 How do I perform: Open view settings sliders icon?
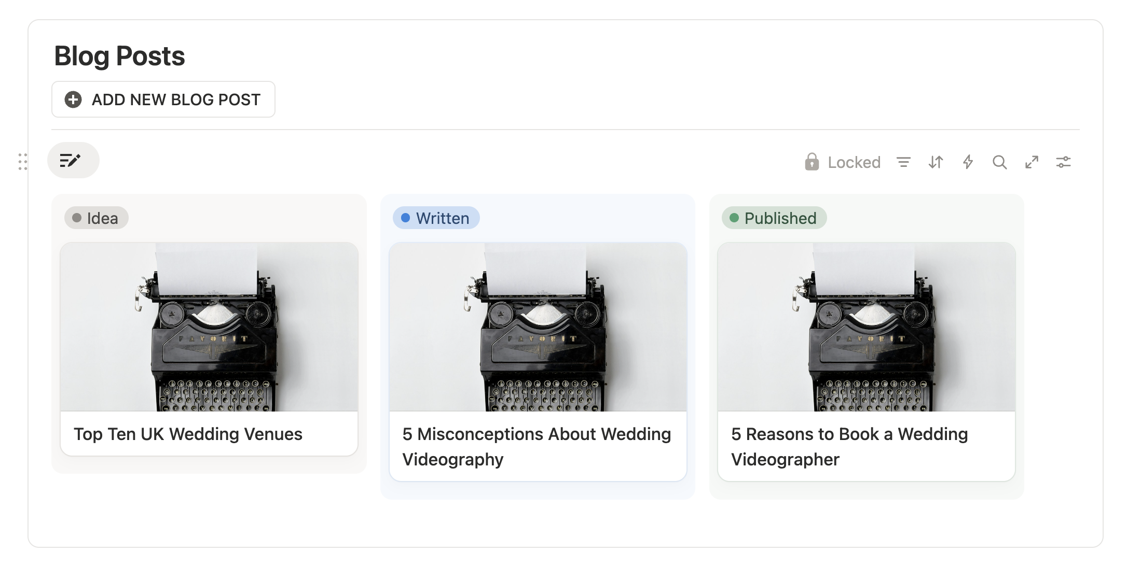point(1063,162)
